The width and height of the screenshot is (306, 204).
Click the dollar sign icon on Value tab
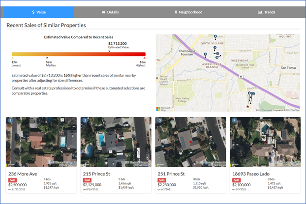click(33, 12)
